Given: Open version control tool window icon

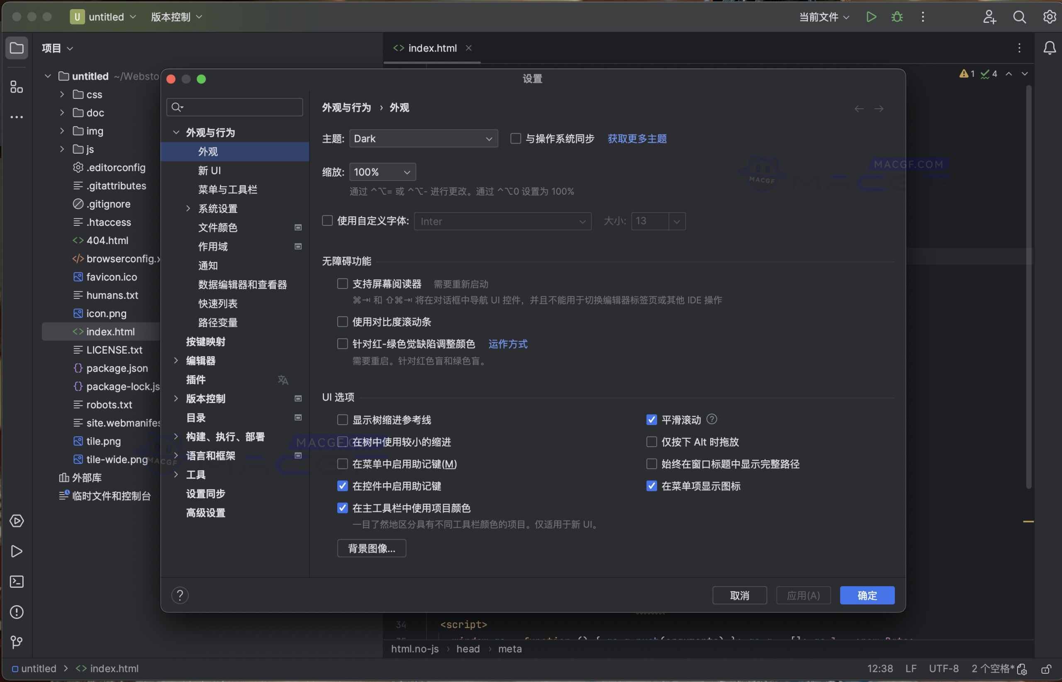Looking at the screenshot, I should click(x=16, y=642).
